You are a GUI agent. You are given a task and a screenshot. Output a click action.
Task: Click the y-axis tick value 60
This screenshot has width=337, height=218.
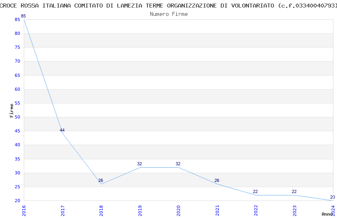tap(17, 89)
